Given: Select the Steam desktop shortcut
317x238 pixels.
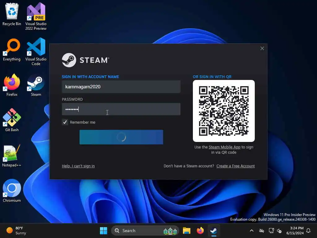Looking at the screenshot, I should [x=36, y=85].
